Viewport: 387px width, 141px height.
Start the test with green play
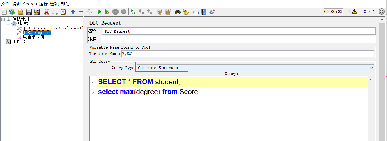pos(99,12)
